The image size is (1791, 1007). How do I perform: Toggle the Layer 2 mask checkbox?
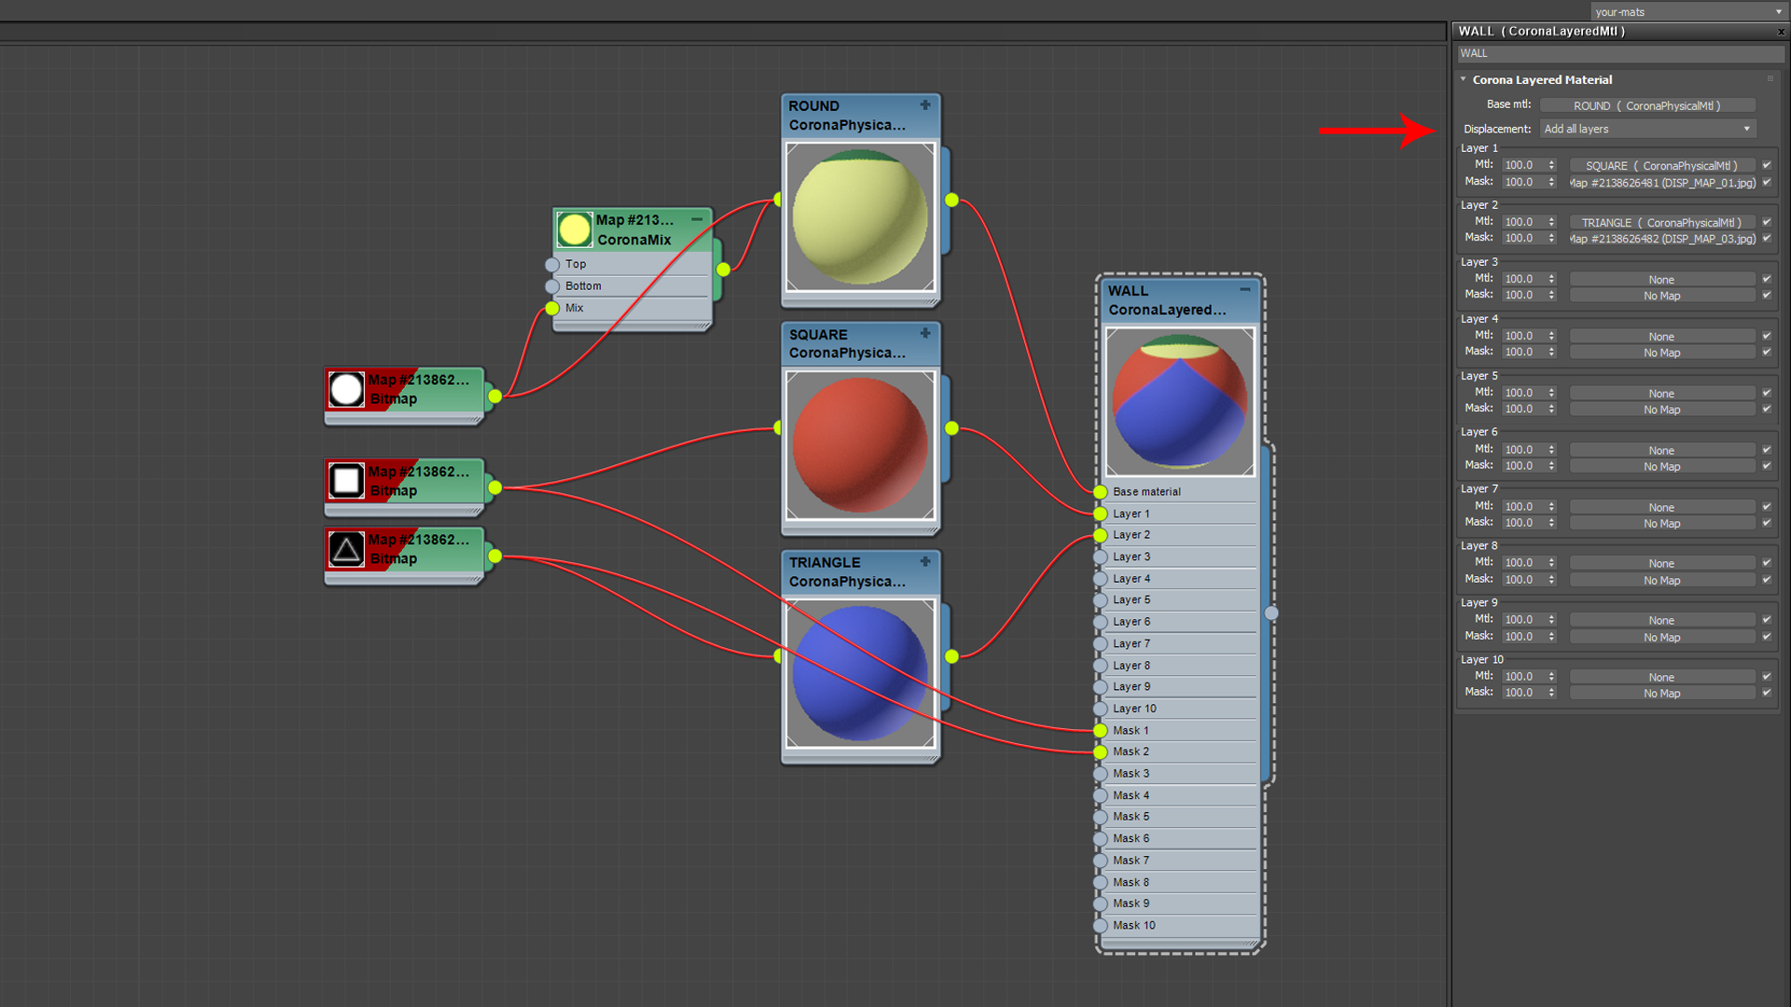click(1767, 238)
